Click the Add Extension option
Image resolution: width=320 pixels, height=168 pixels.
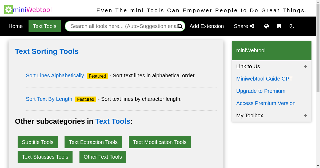[x=207, y=26]
